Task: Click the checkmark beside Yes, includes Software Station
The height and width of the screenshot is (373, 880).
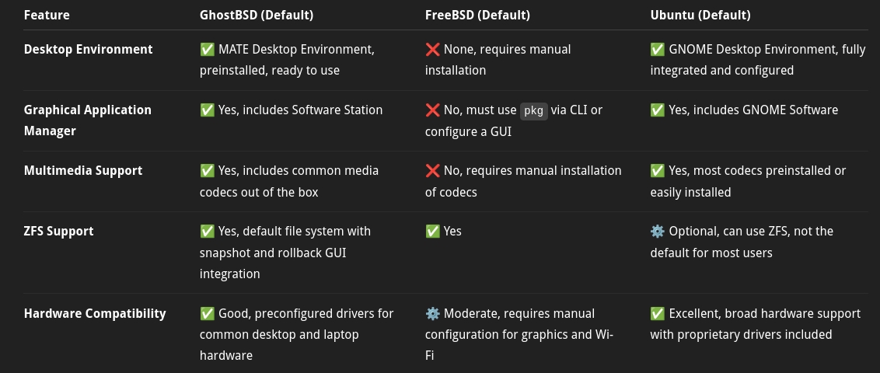Action: pyautogui.click(x=207, y=110)
